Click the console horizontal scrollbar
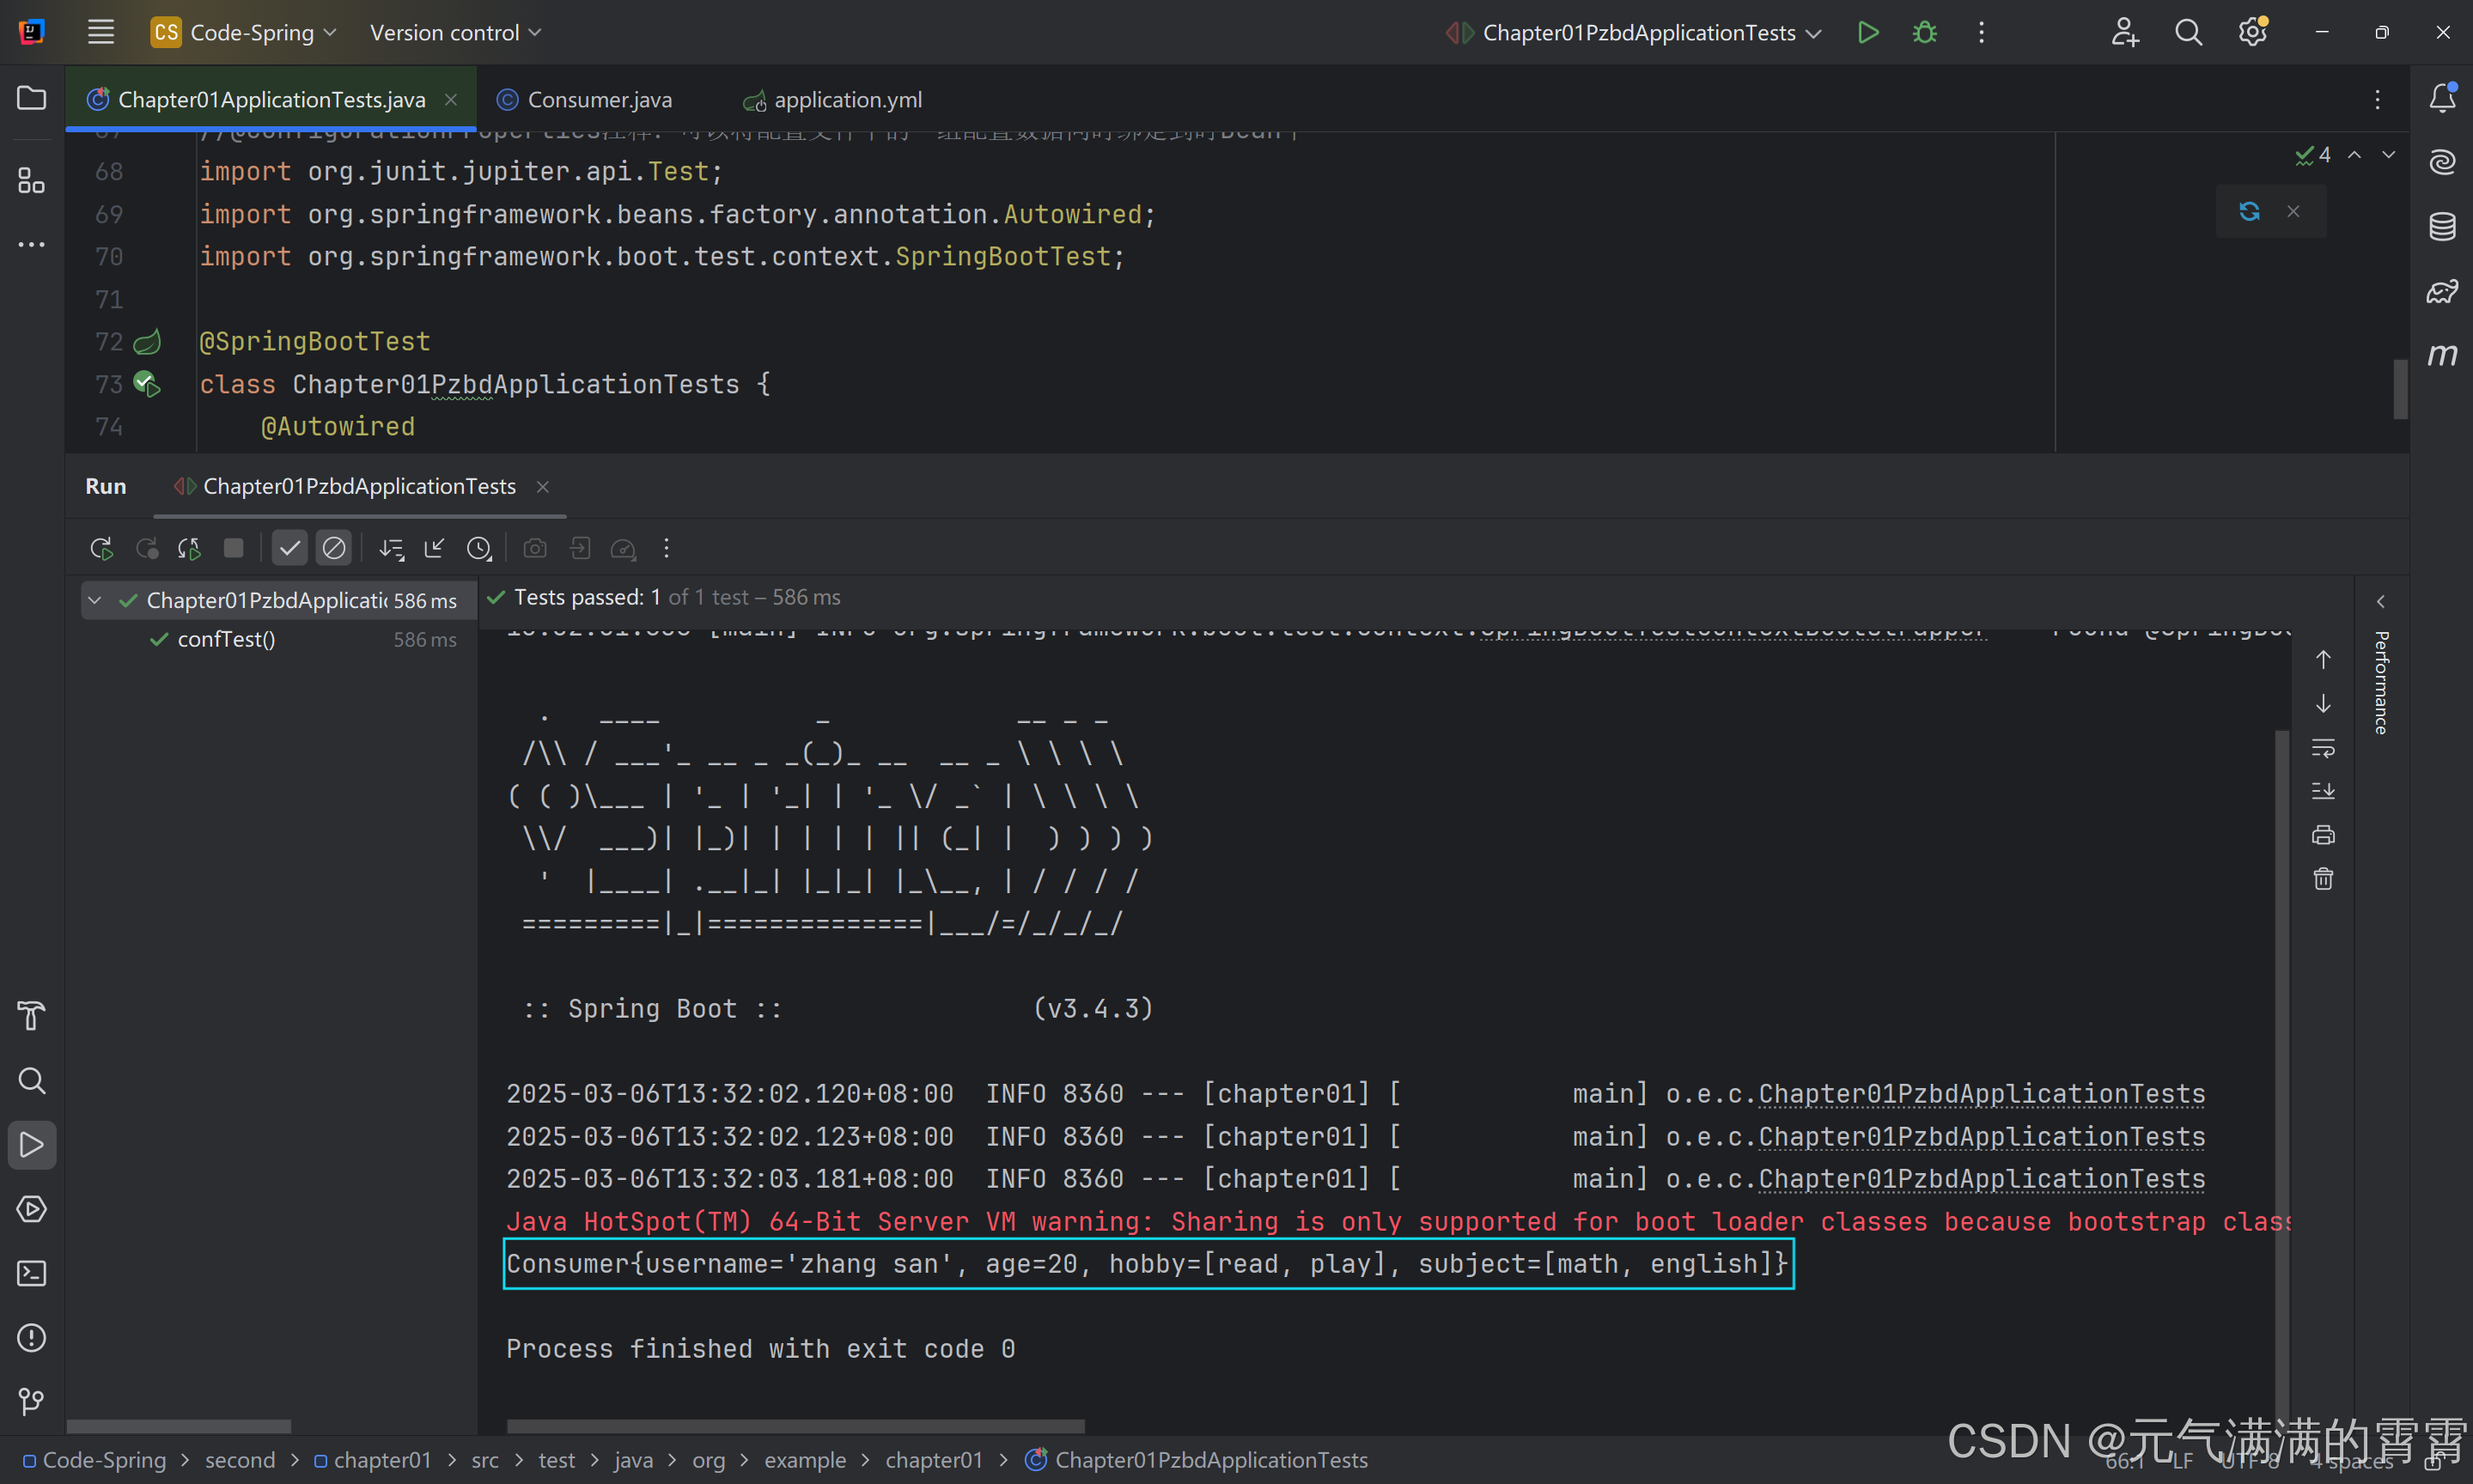The image size is (2473, 1484). (x=795, y=1425)
